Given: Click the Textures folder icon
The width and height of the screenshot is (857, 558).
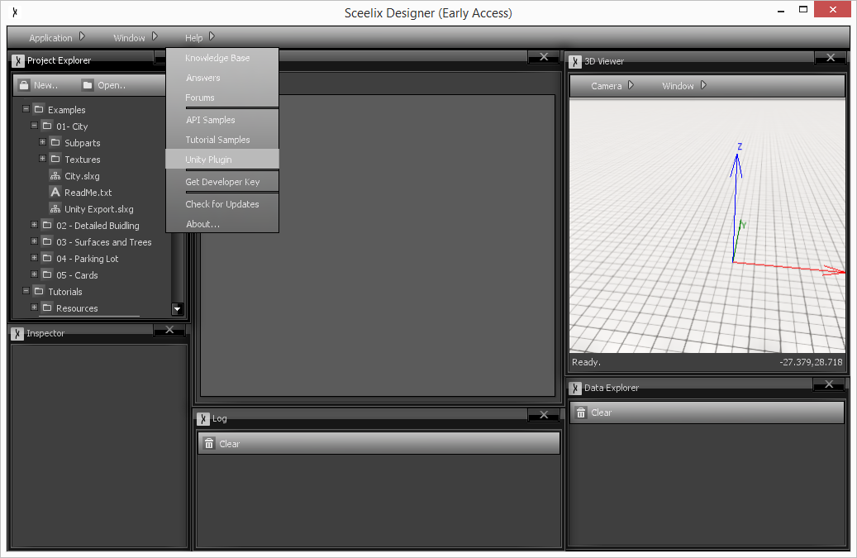Looking at the screenshot, I should click(x=55, y=159).
